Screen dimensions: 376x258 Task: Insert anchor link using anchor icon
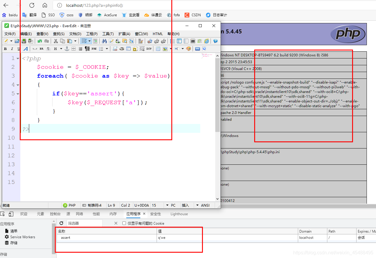pyautogui.click(x=67, y=49)
